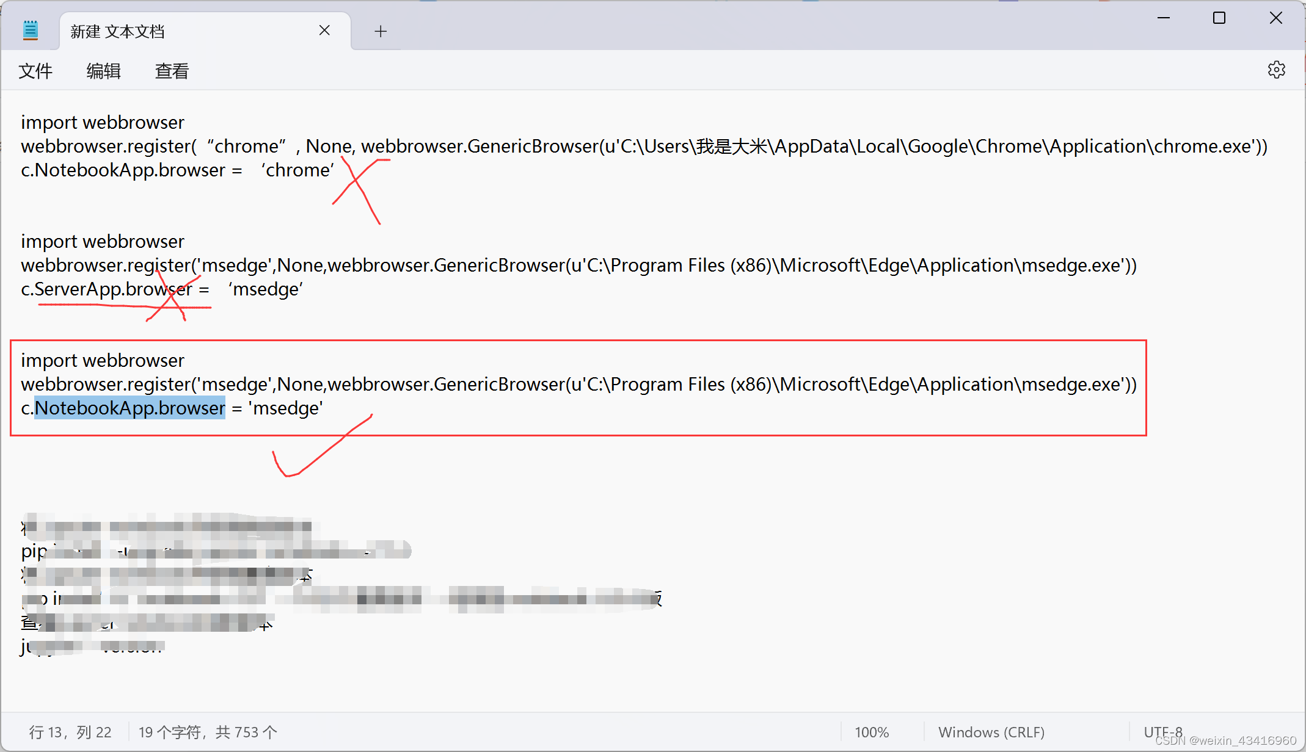The image size is (1306, 752).
Task: Open the settings gear icon
Action: click(1276, 70)
